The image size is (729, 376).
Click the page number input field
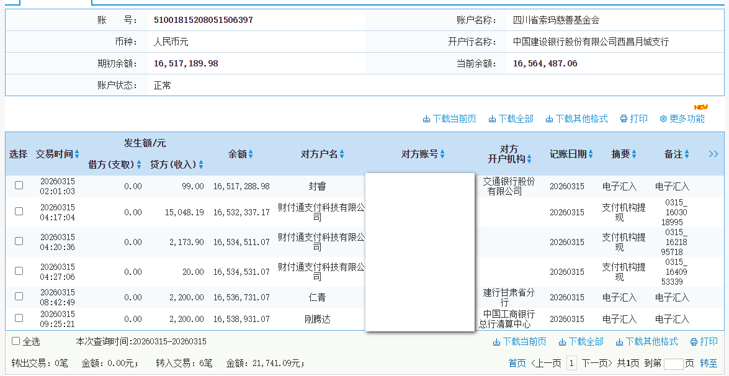click(x=673, y=364)
